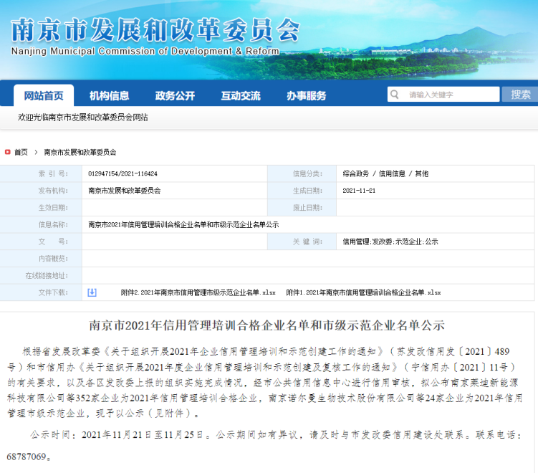Click the article headline 南京市2021年信用管理培训合格企业名单
Viewport: 538px width, 473px height.
[x=266, y=325]
